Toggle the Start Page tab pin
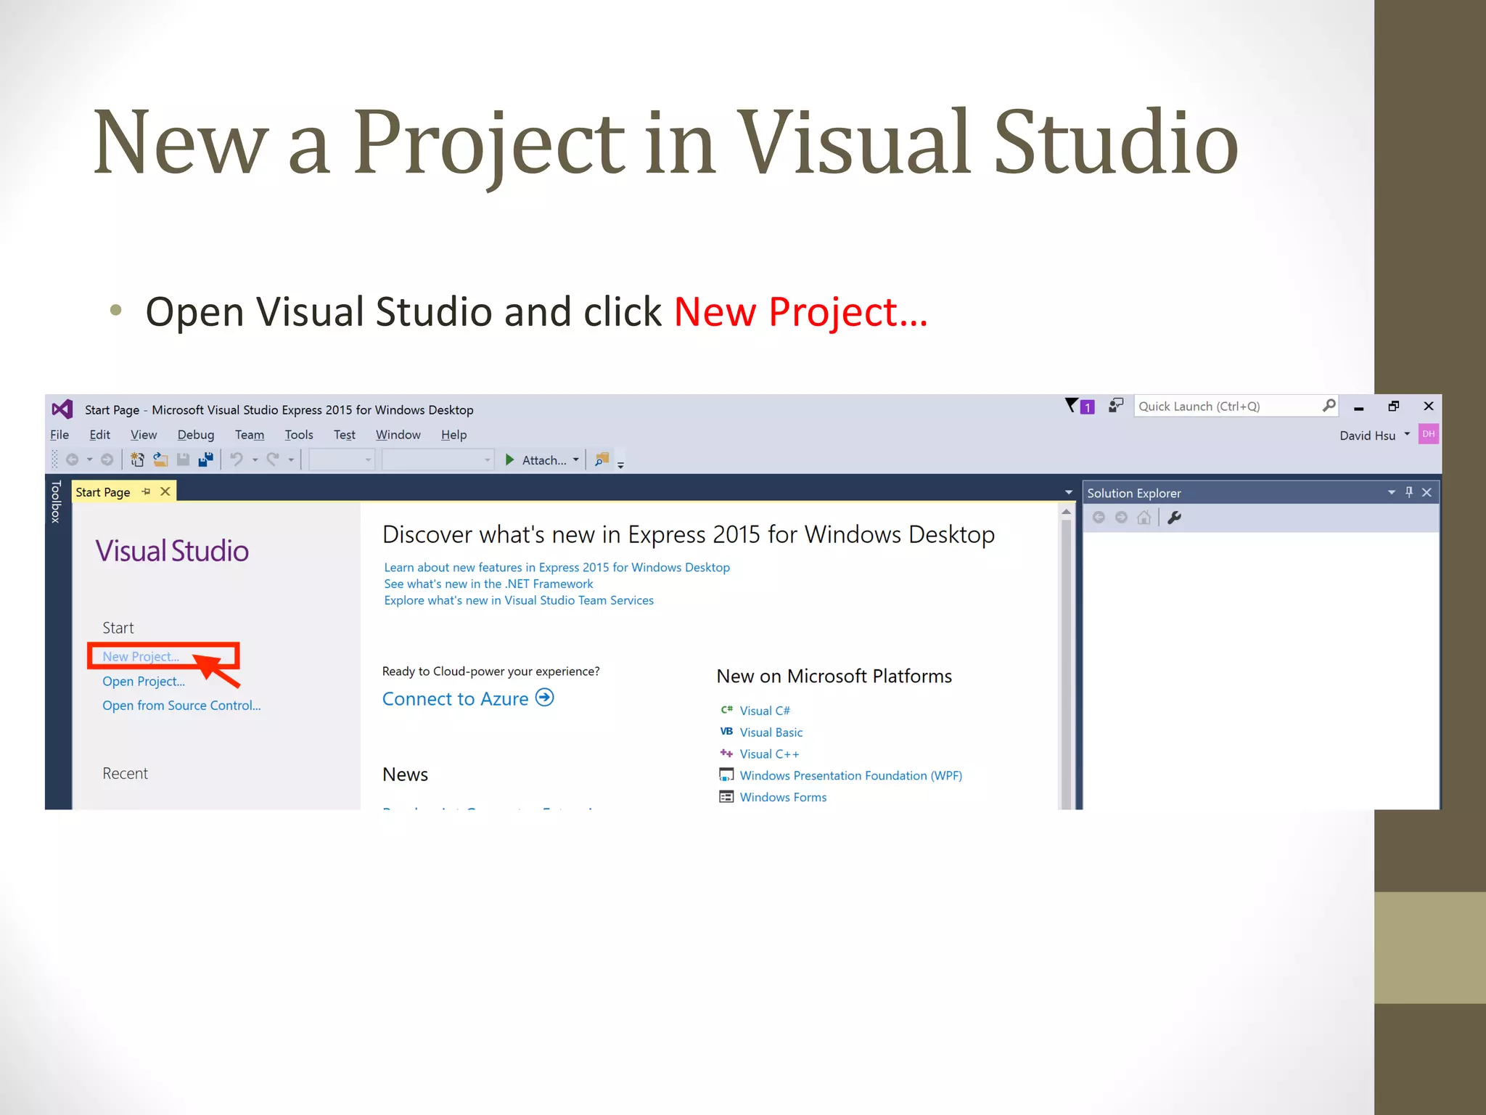Image resolution: width=1486 pixels, height=1115 pixels. (x=147, y=492)
